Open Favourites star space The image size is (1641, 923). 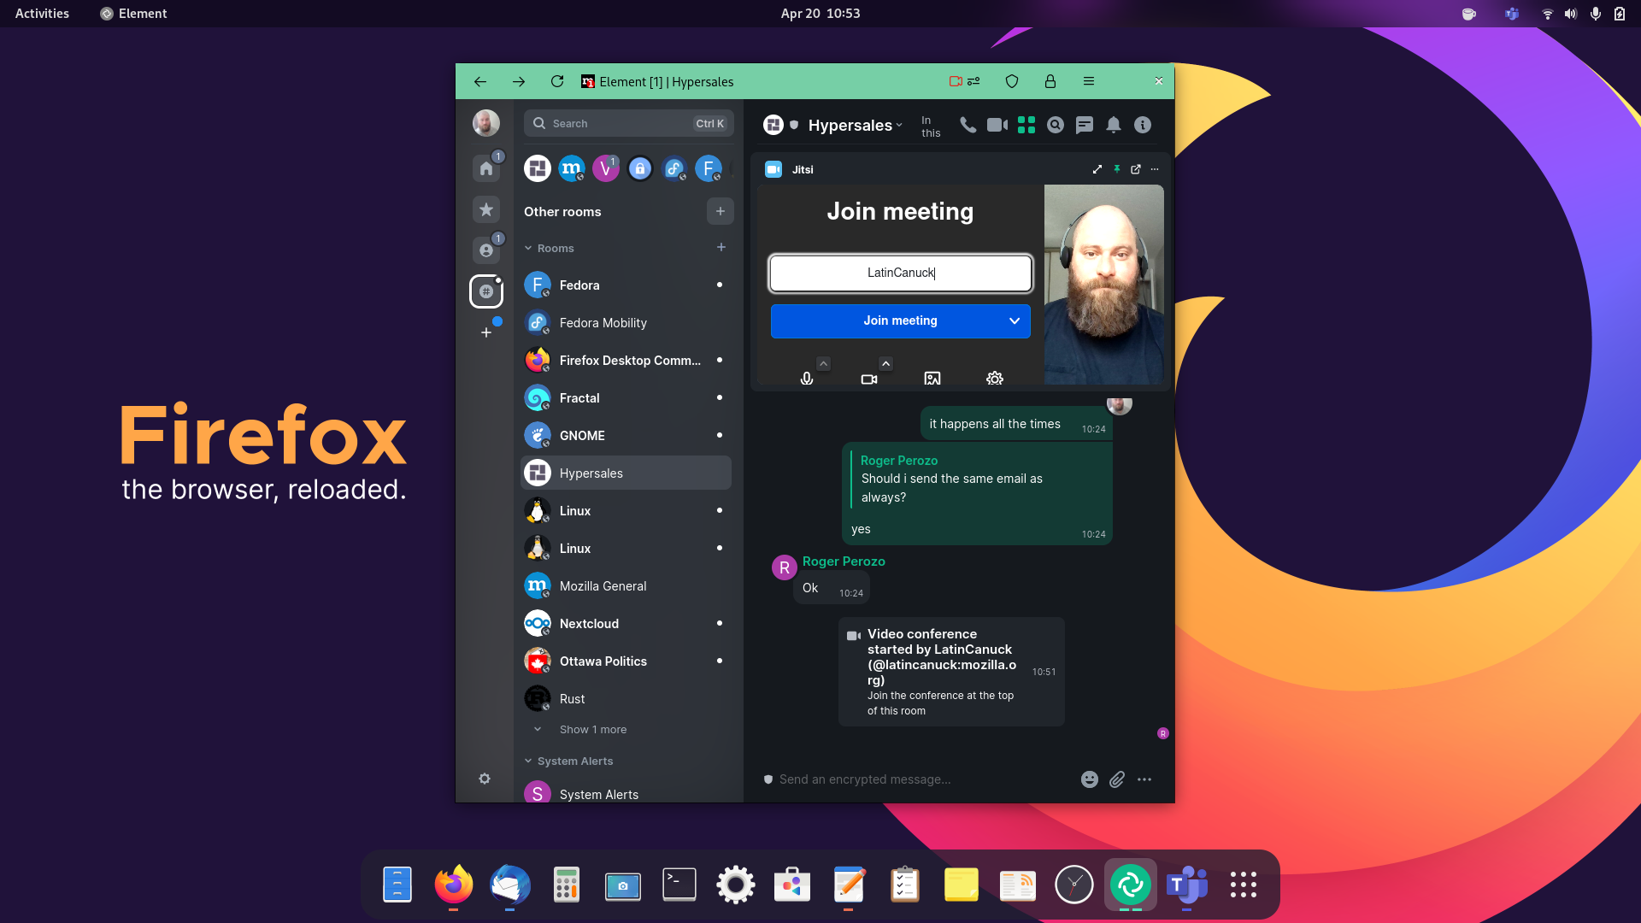[486, 209]
